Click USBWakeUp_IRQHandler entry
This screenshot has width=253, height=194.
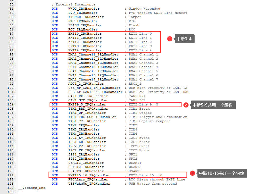tap(89, 184)
